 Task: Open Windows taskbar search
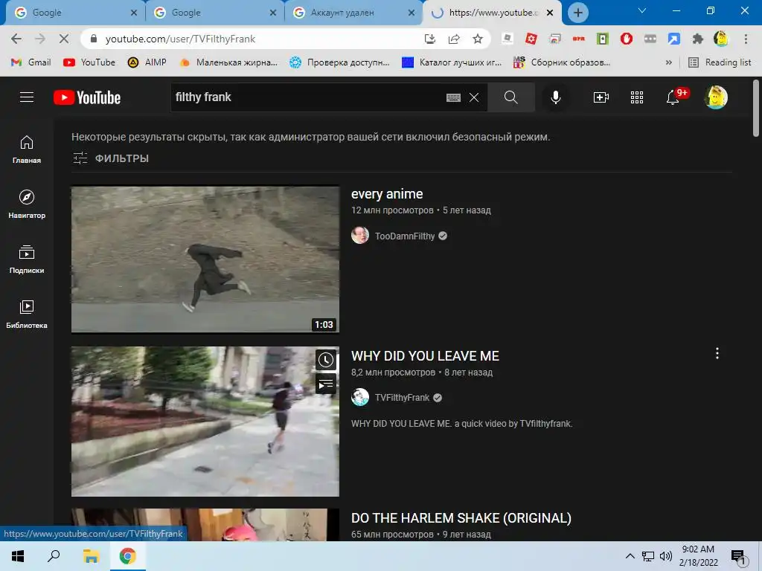click(54, 556)
